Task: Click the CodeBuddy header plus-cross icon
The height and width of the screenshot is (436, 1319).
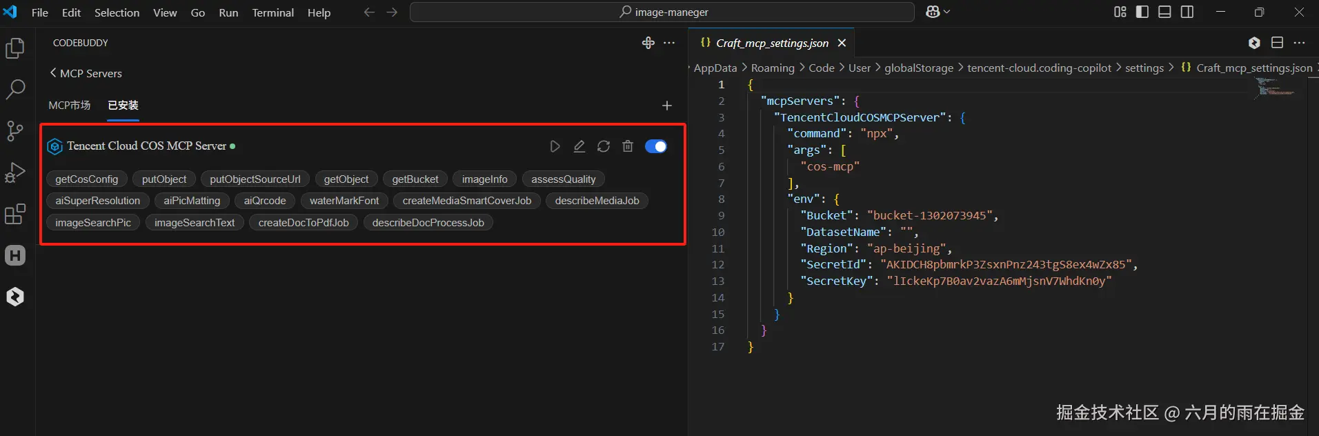Action: pos(648,43)
